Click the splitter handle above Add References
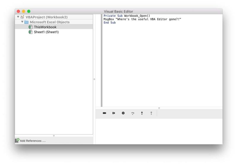The width and height of the screenshot is (237, 165). pos(54,136)
